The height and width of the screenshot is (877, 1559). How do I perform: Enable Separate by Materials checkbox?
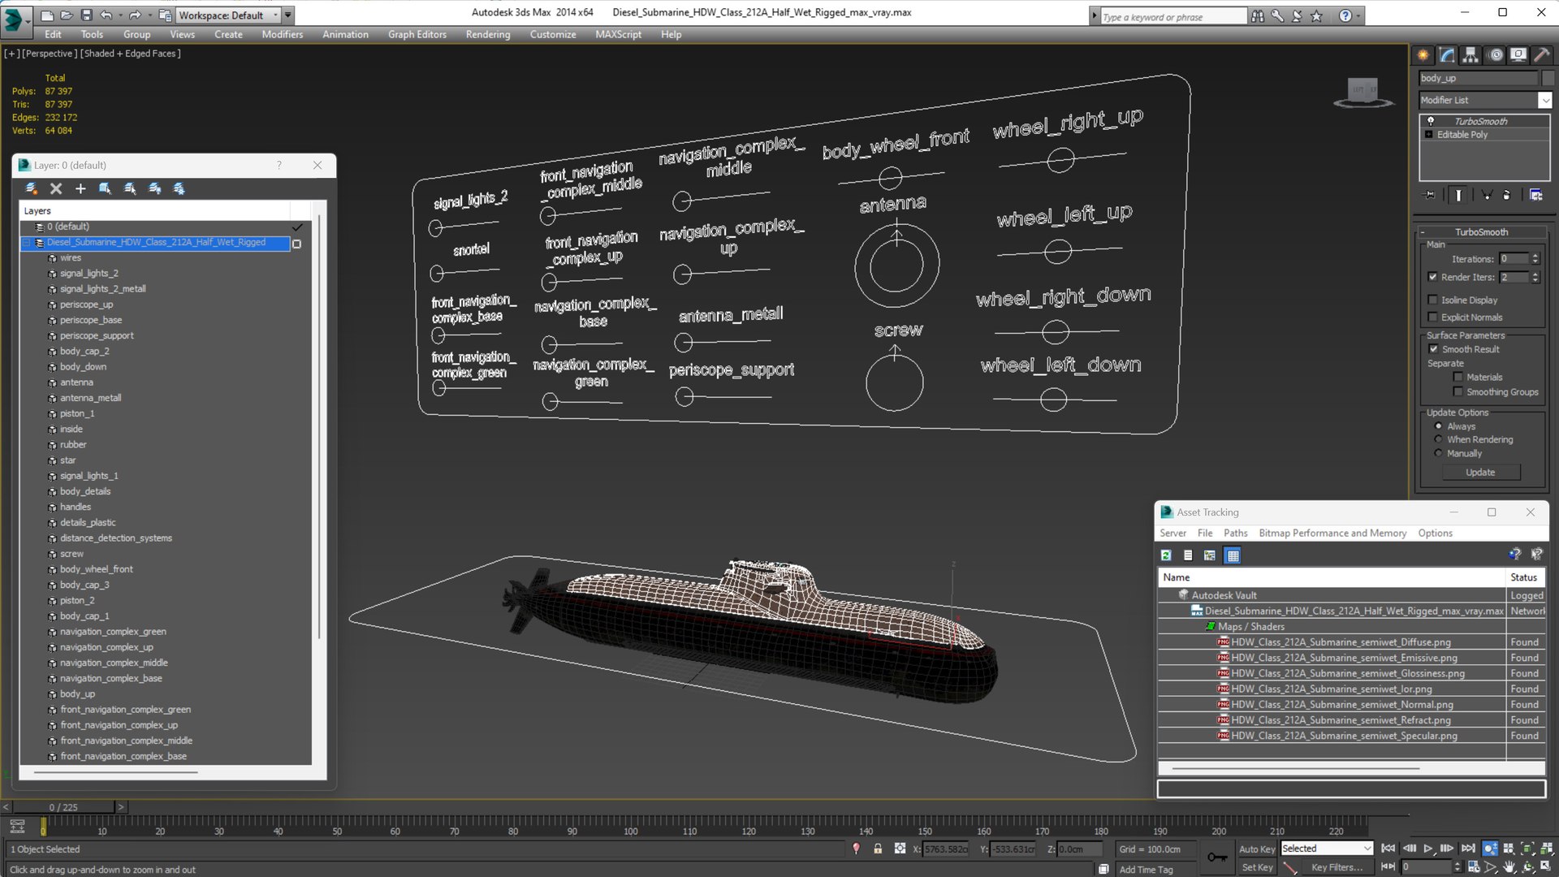(x=1458, y=377)
